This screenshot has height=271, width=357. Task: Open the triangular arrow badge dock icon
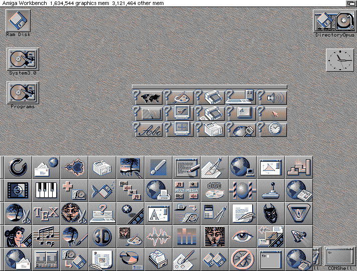[299, 213]
